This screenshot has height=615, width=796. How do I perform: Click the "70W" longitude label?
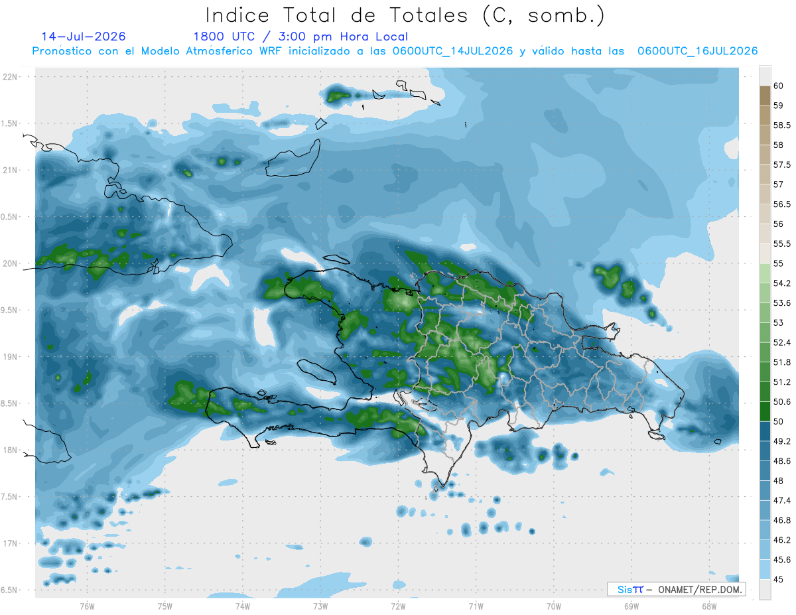(553, 606)
